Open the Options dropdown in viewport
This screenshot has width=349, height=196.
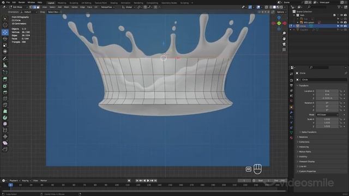[x=281, y=12]
